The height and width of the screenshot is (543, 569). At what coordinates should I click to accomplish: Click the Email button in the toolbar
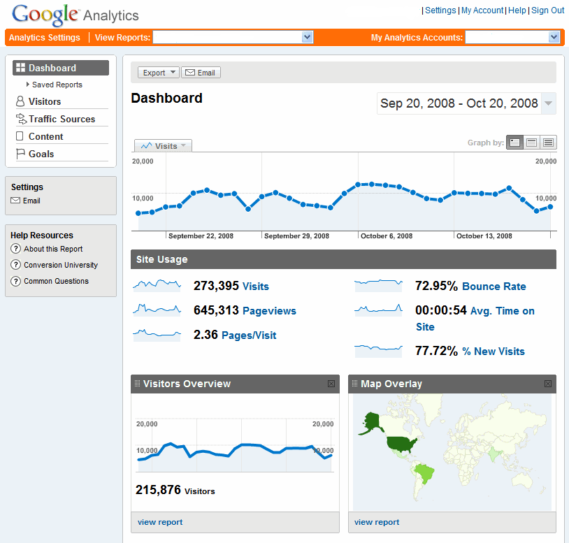[x=201, y=73]
